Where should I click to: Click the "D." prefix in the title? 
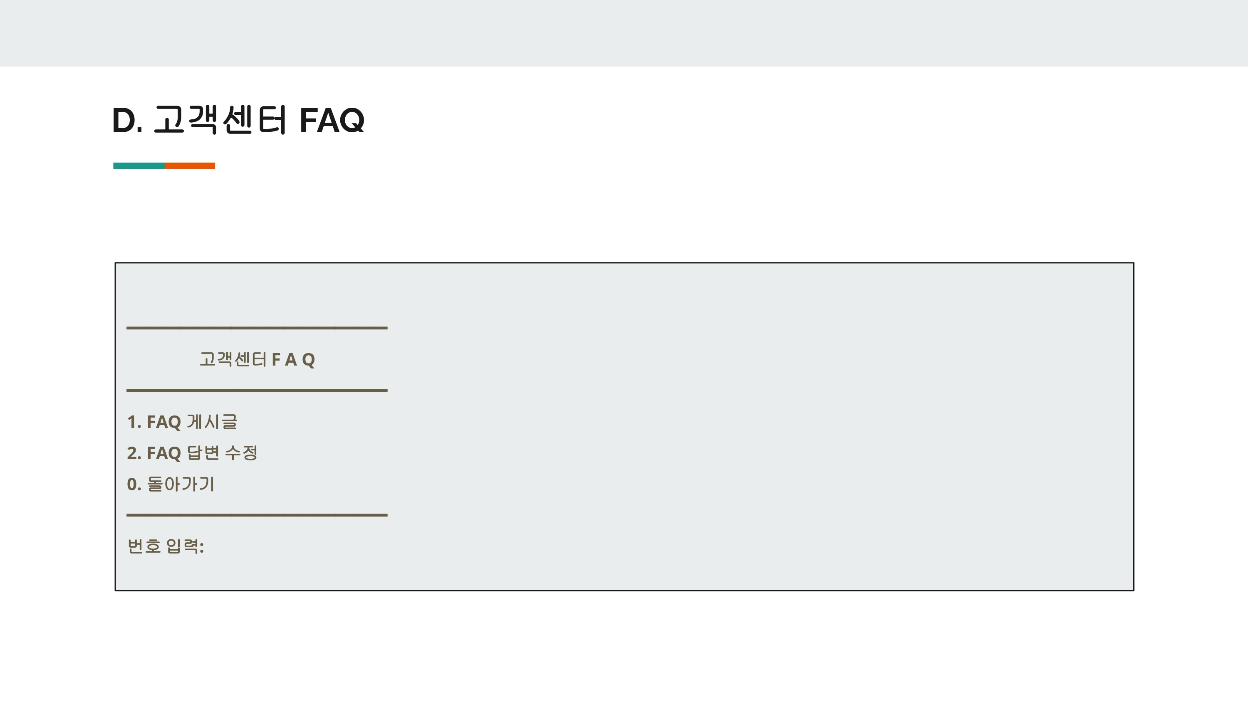pos(127,120)
